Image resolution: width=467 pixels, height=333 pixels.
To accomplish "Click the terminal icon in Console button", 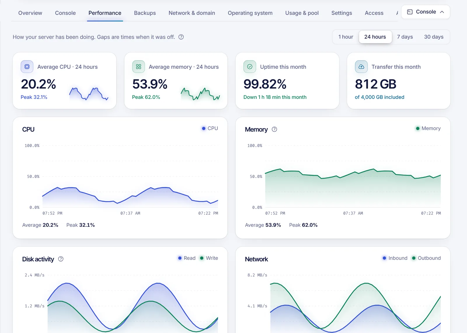I will click(410, 12).
